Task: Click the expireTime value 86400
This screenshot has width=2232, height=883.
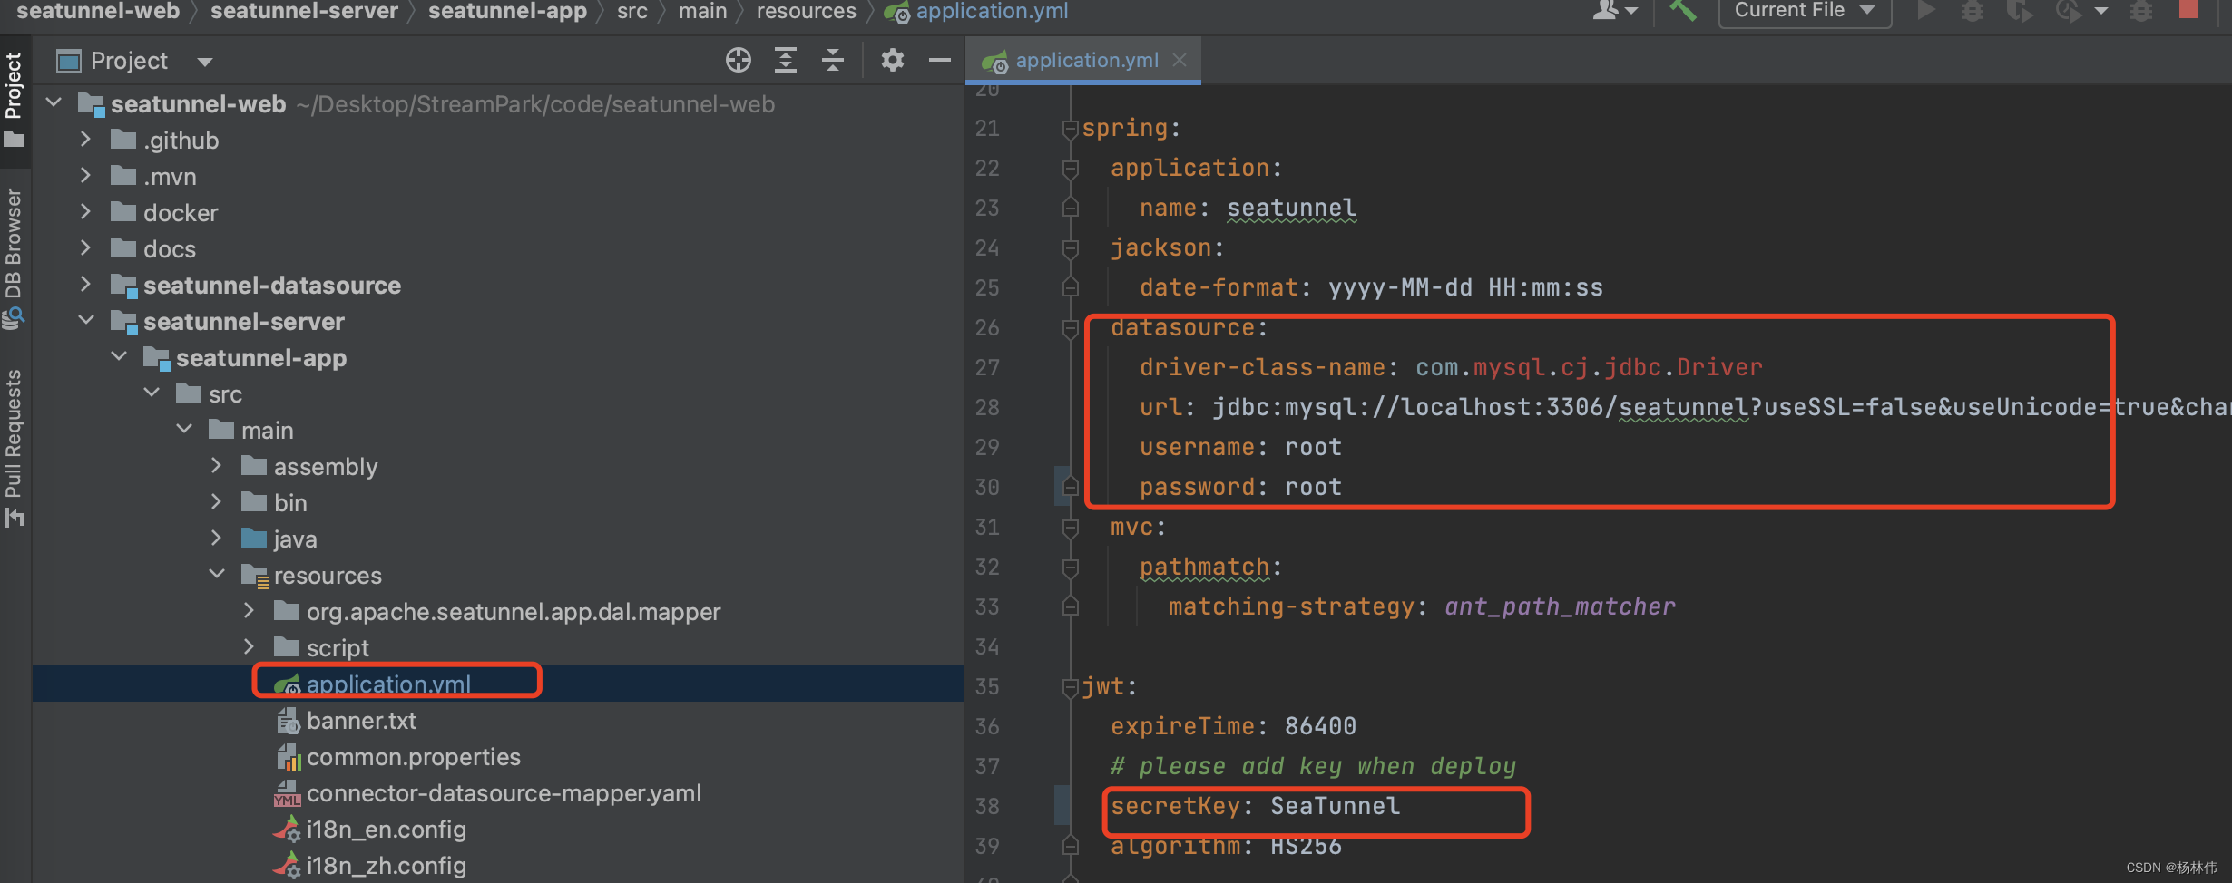Action: coord(1320,726)
